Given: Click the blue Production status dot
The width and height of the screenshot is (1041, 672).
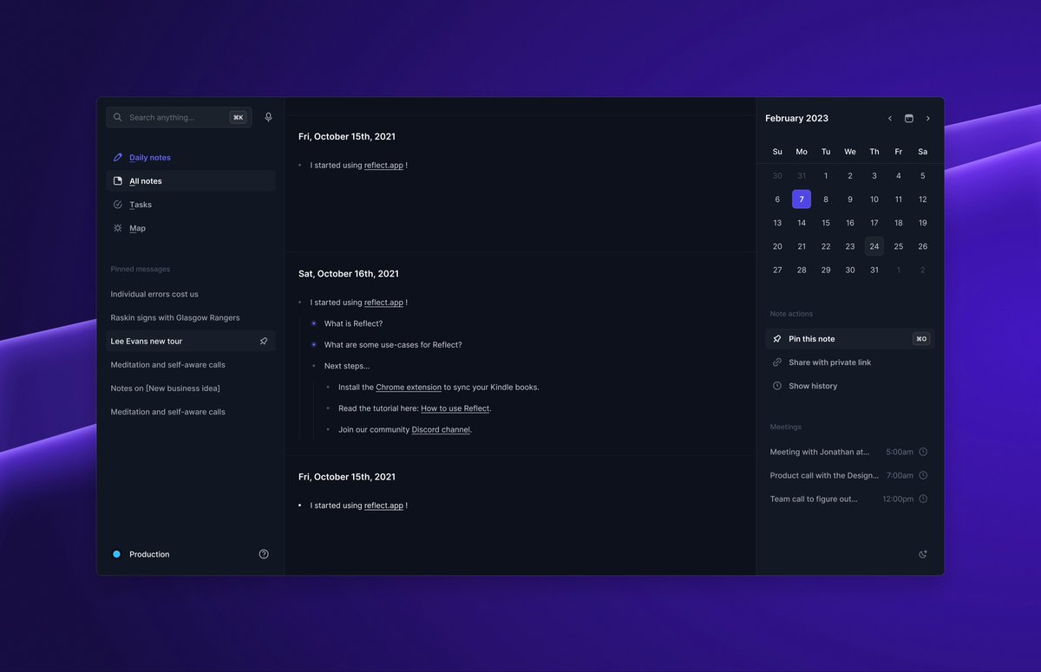Looking at the screenshot, I should click(116, 554).
